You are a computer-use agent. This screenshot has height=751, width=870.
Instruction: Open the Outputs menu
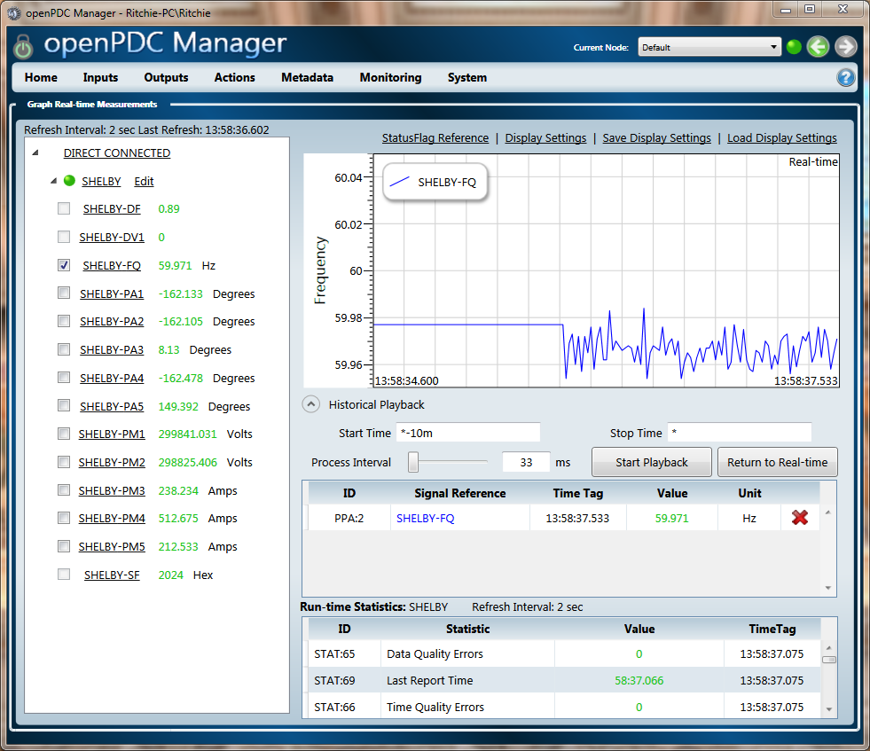click(166, 78)
